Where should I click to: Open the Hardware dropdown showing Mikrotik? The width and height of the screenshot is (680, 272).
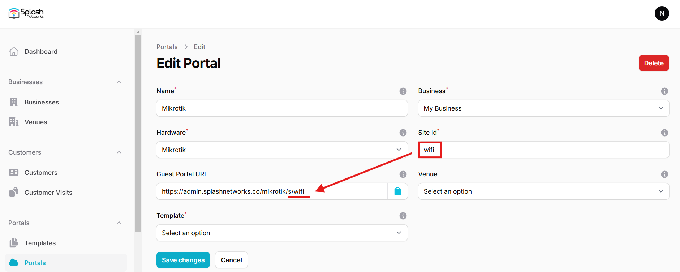pyautogui.click(x=282, y=150)
